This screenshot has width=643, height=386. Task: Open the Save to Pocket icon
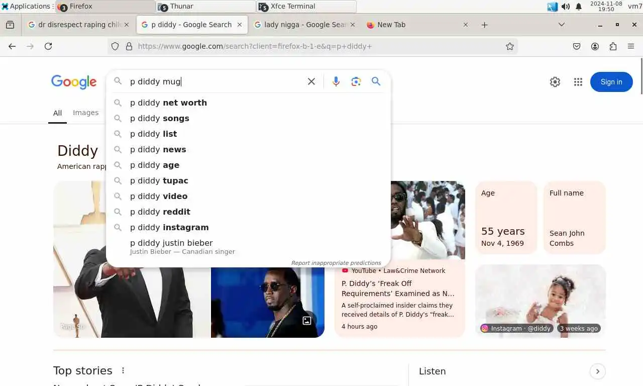(x=577, y=46)
